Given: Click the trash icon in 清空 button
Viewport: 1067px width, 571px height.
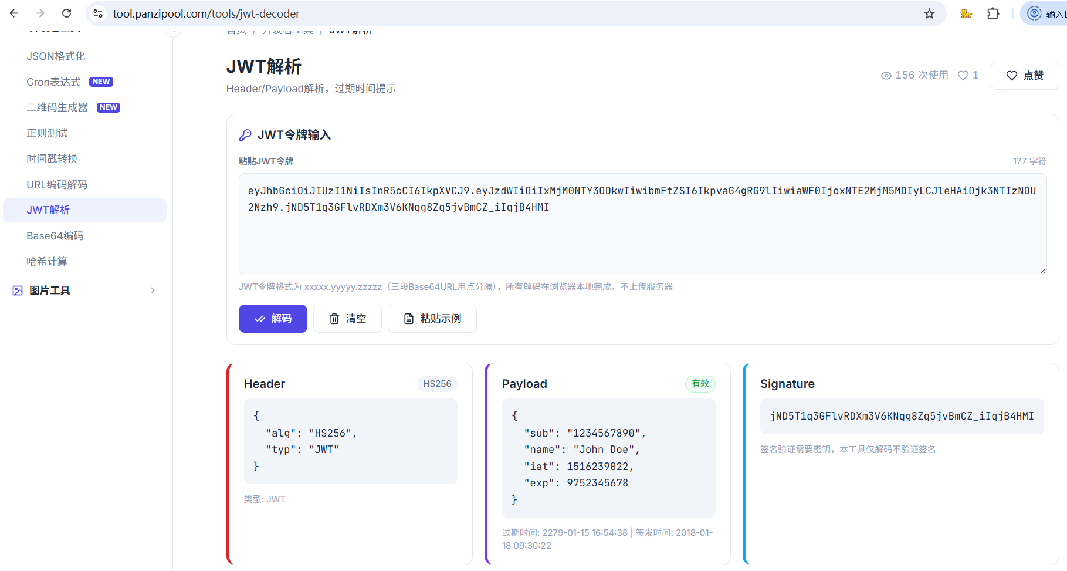Looking at the screenshot, I should click(x=334, y=319).
